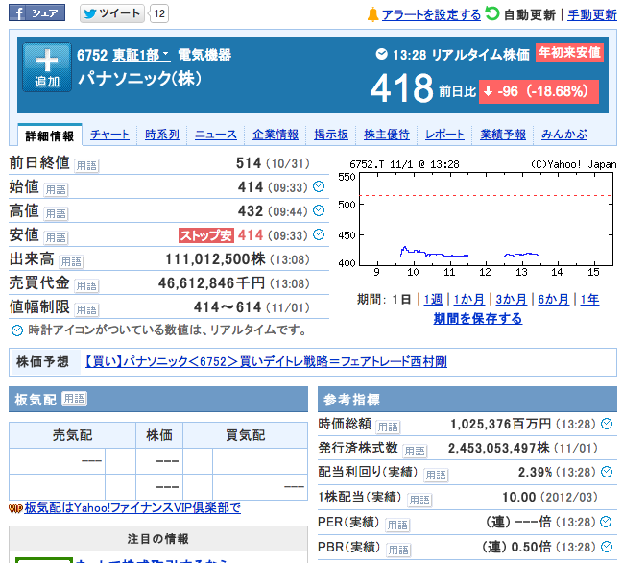Open the アラートを設定する link
Screen dimensions: 623x563
431,15
